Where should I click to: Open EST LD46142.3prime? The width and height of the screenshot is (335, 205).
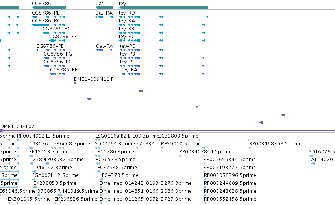[52, 168]
